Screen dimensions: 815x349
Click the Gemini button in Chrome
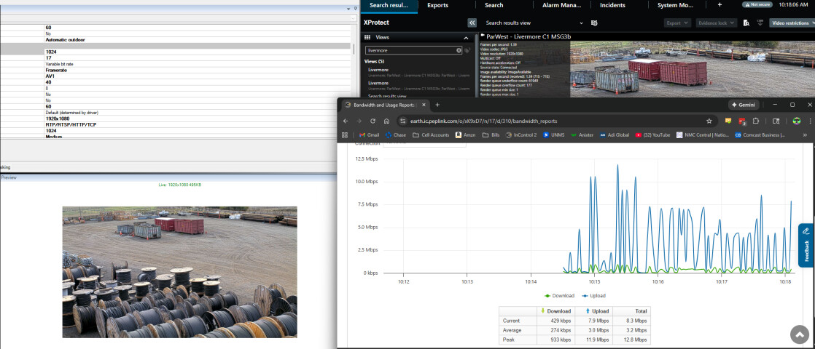(744, 105)
